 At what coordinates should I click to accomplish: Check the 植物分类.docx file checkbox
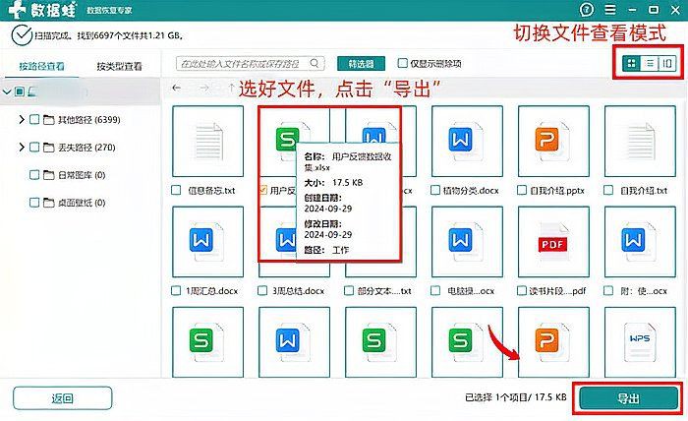[x=435, y=190]
